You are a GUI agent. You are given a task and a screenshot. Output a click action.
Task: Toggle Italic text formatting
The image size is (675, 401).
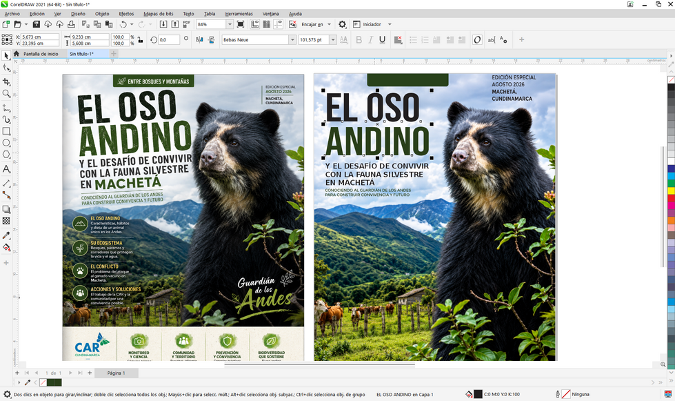[371, 39]
